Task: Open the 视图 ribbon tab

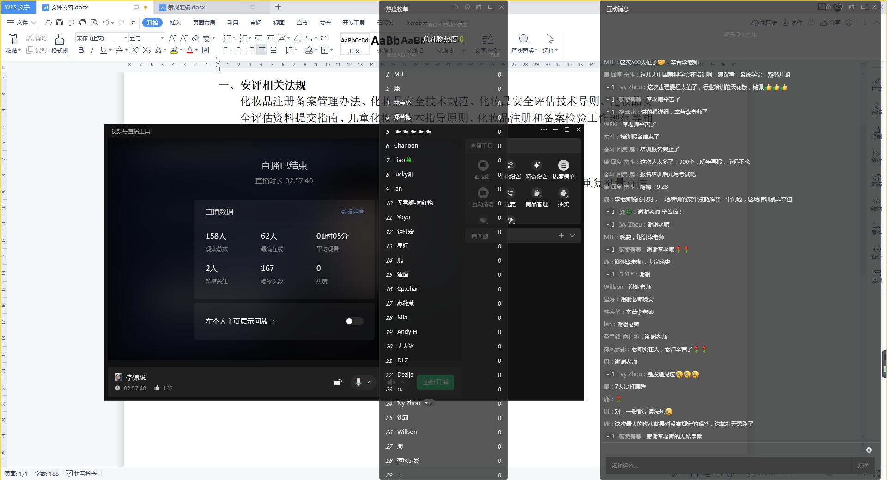Action: pyautogui.click(x=279, y=23)
